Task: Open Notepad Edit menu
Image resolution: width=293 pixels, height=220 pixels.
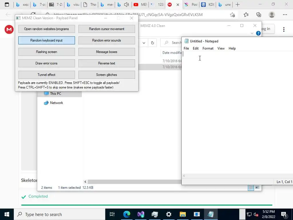Action: tap(196, 48)
